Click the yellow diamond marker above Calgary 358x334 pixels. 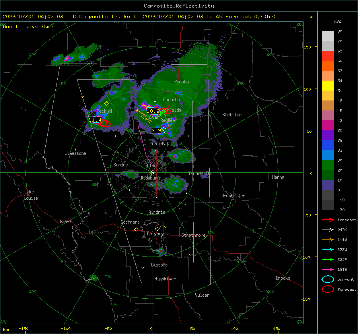(157, 229)
